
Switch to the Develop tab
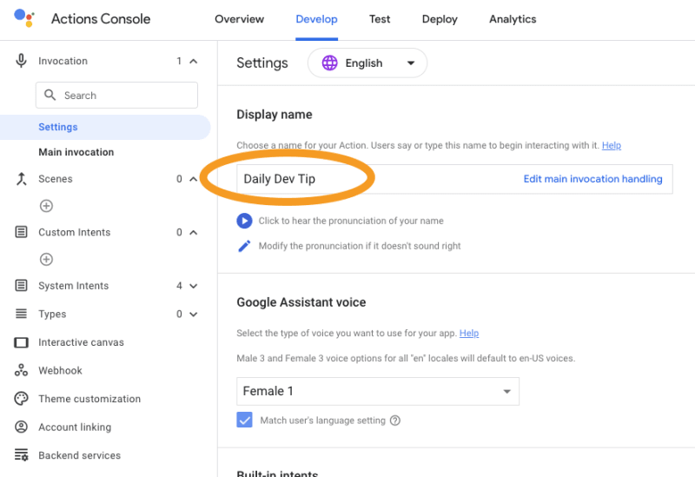point(316,19)
